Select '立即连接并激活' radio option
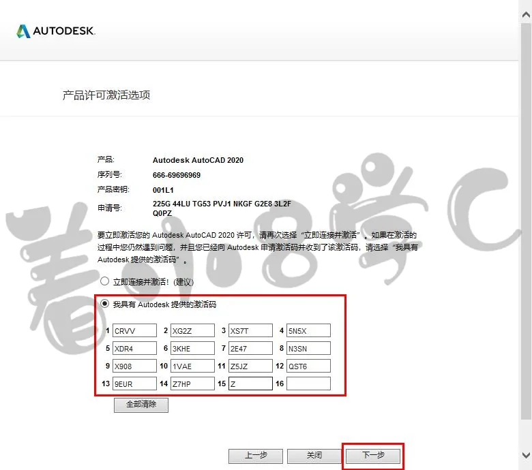 click(104, 281)
